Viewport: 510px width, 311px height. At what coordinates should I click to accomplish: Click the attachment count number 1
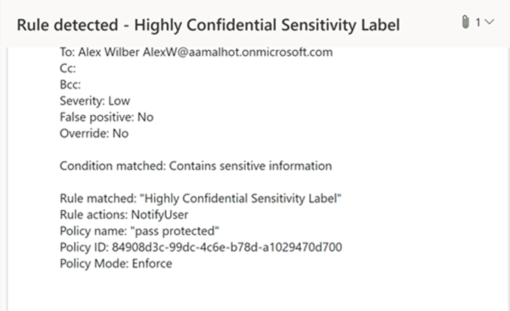pyautogui.click(x=478, y=22)
